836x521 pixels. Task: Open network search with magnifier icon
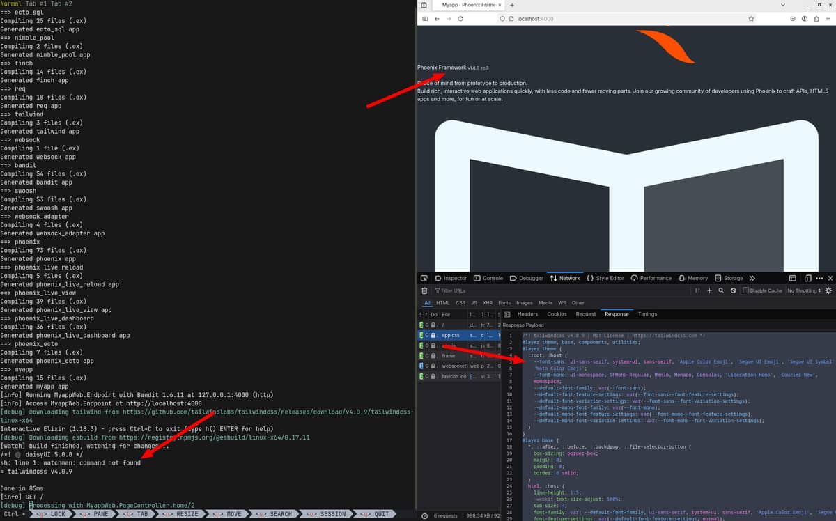721,290
